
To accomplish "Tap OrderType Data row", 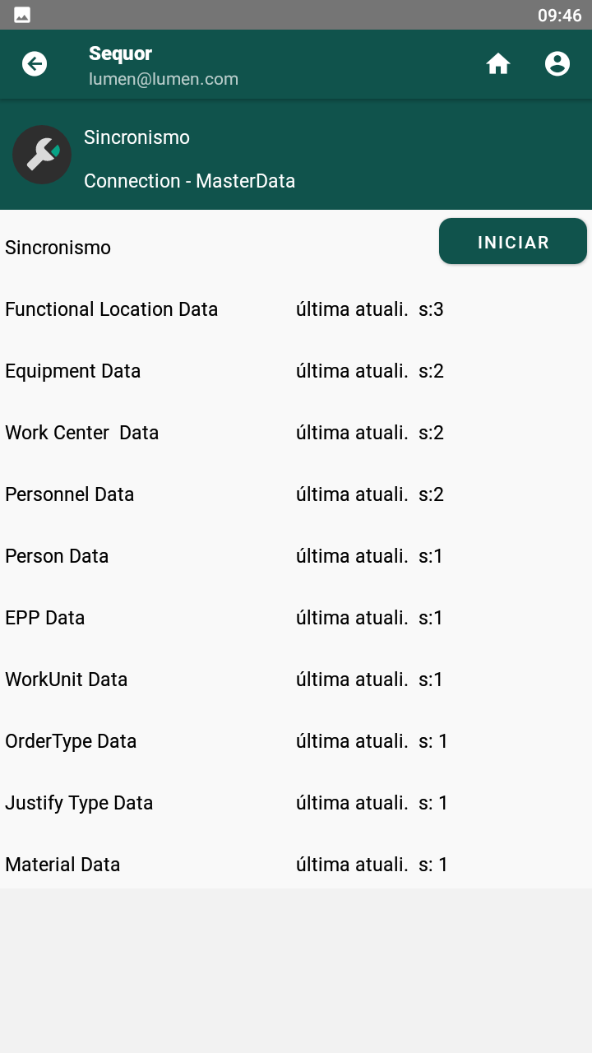I will tap(296, 741).
